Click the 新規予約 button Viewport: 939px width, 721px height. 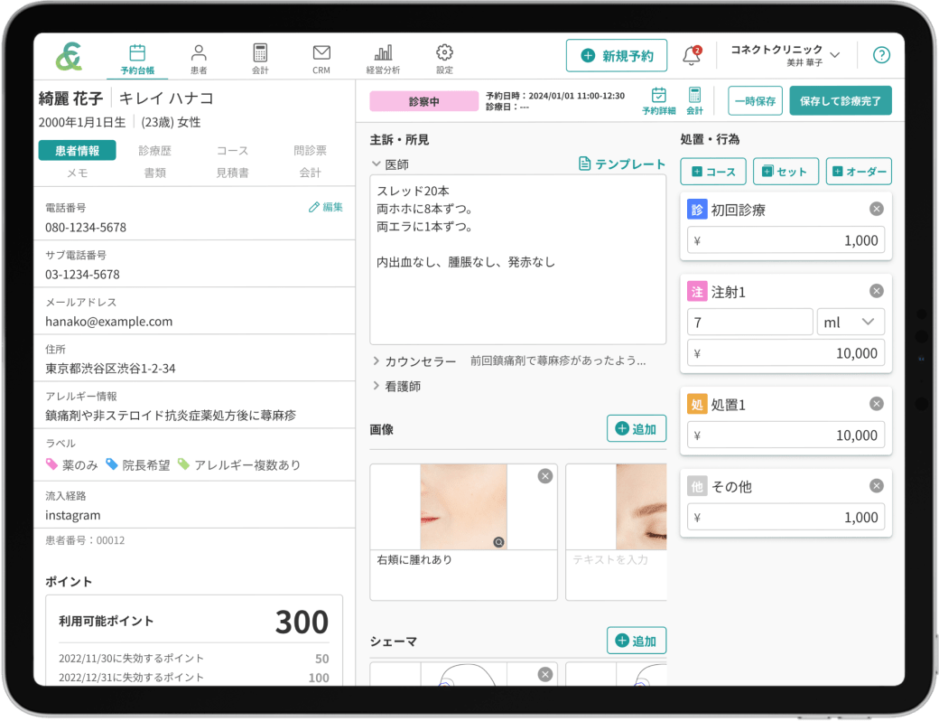pos(617,55)
